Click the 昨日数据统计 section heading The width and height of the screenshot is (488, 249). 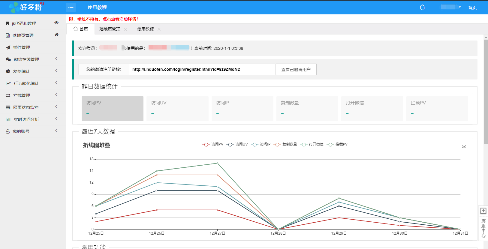[x=99, y=87]
